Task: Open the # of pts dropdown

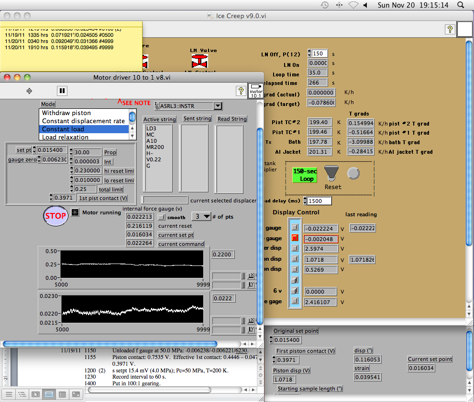Action: 201,216
